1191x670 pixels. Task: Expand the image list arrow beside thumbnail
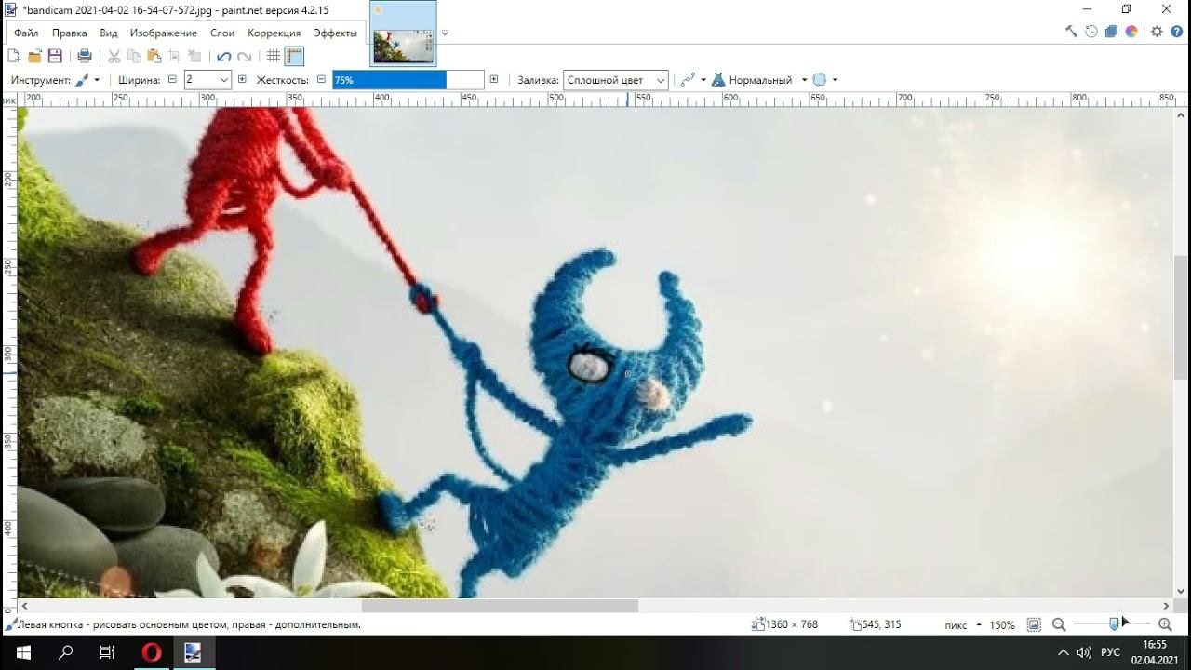tap(445, 33)
